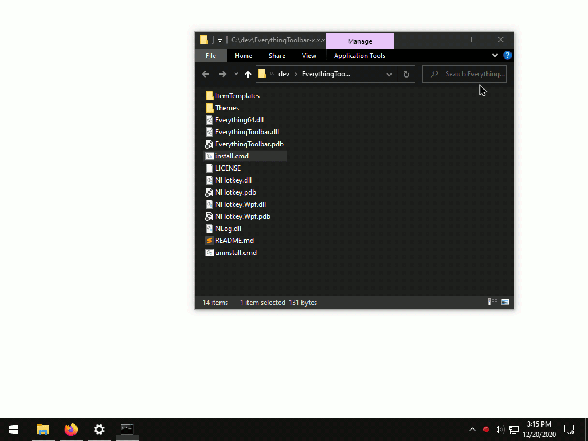Open the breadcrumb overflow double chevron
Image resolution: width=588 pixels, height=441 pixels.
coord(272,73)
